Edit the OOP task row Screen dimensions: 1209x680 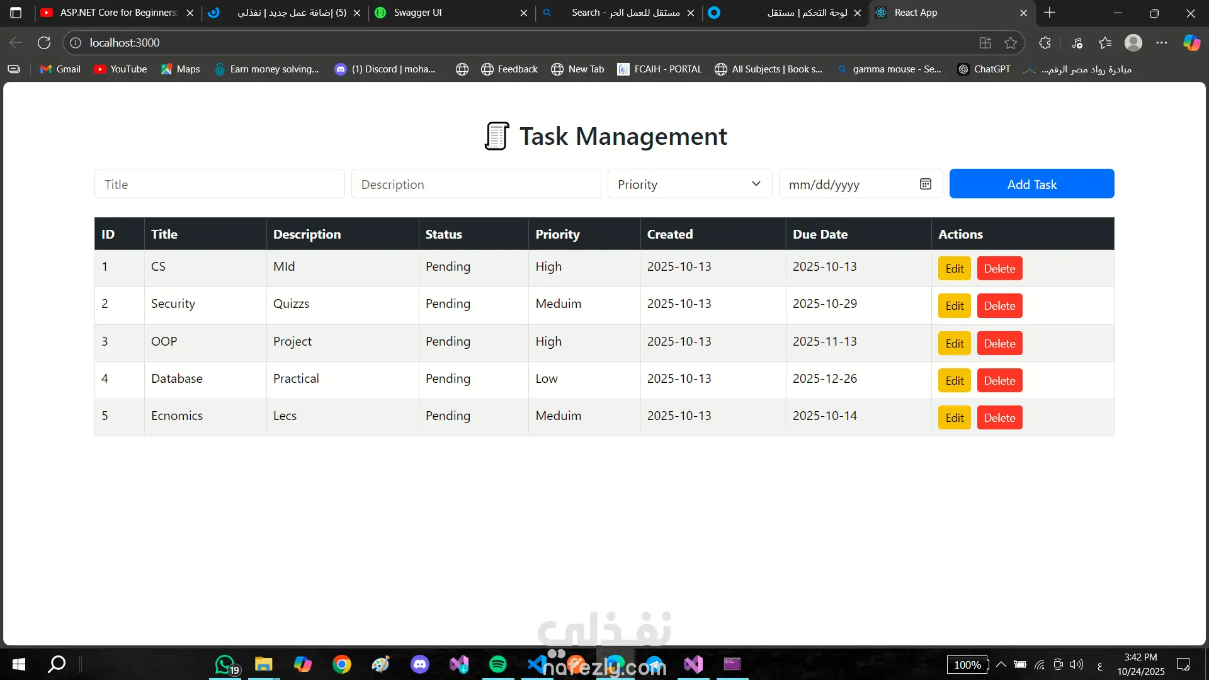pos(954,344)
